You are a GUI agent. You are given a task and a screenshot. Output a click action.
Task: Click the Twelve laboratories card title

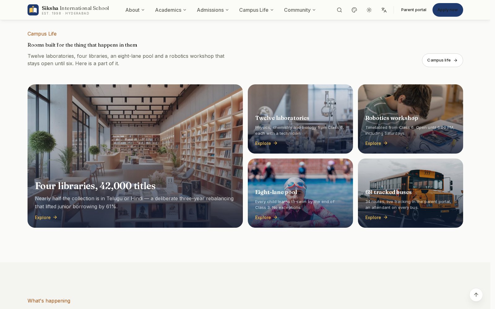[282, 118]
